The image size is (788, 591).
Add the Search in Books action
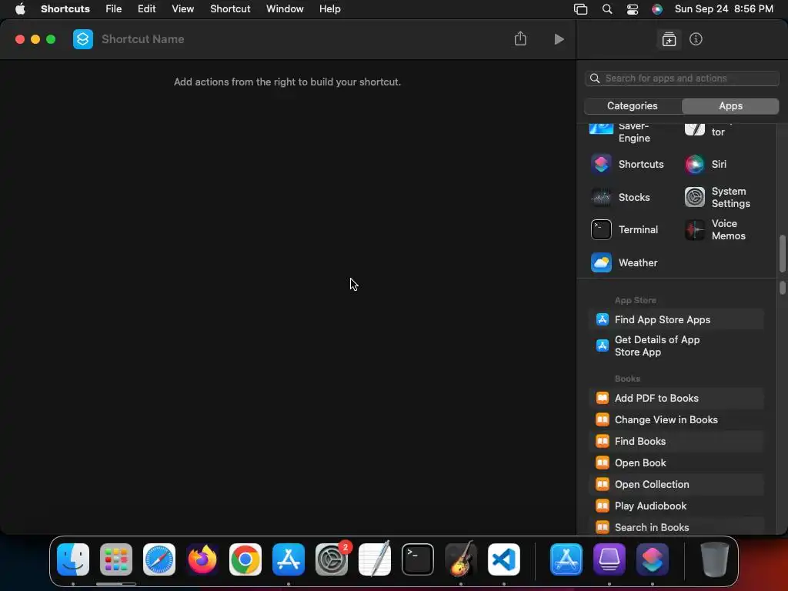pos(676,527)
